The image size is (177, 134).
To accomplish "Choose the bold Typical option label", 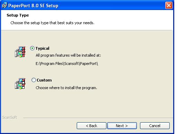I will click(42, 48).
